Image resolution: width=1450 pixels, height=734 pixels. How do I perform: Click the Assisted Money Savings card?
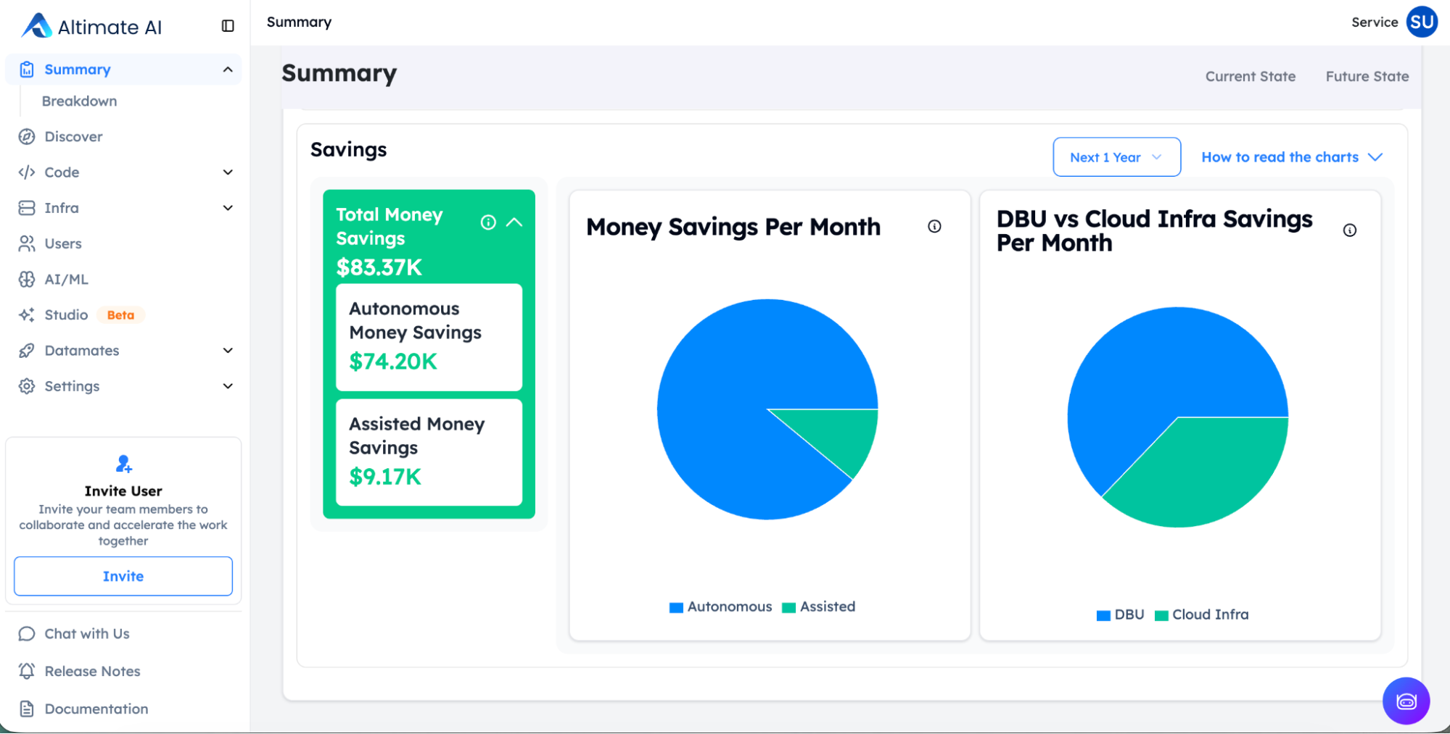429,452
